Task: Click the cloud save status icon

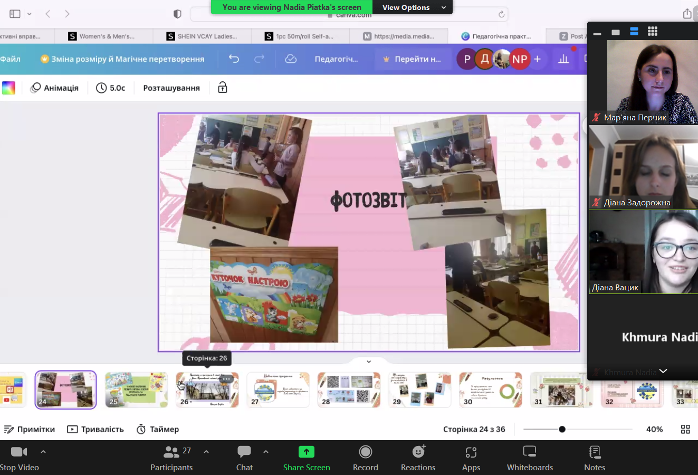Action: click(291, 59)
